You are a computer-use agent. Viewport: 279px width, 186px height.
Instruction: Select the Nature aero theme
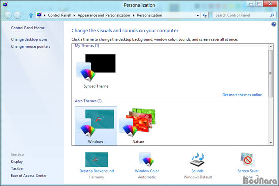point(138,126)
